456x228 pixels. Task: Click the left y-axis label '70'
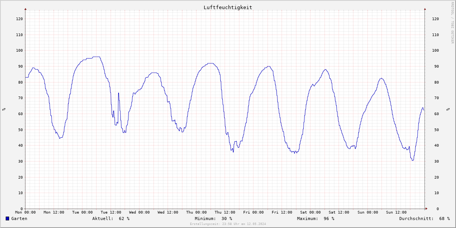coord(21,98)
